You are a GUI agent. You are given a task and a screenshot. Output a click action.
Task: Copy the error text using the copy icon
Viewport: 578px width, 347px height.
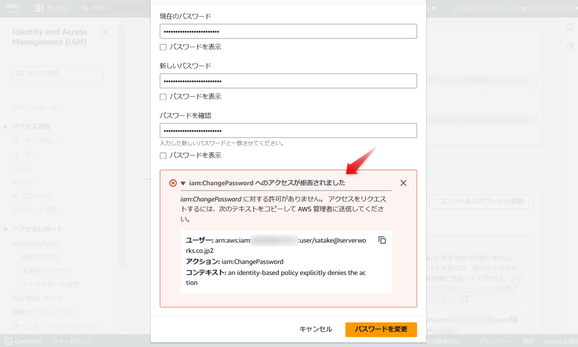click(382, 240)
